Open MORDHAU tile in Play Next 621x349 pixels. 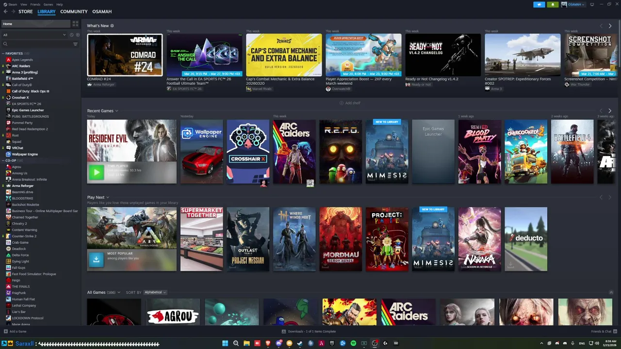[341, 239]
